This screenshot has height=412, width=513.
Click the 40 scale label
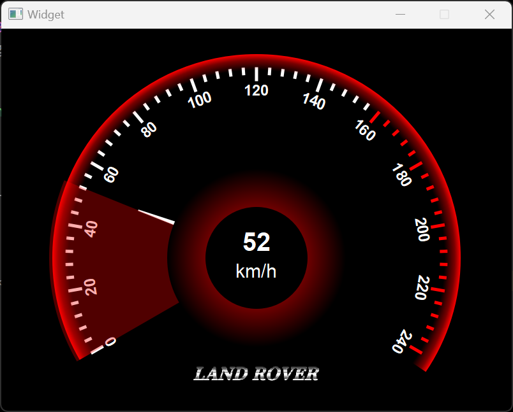[x=91, y=229]
